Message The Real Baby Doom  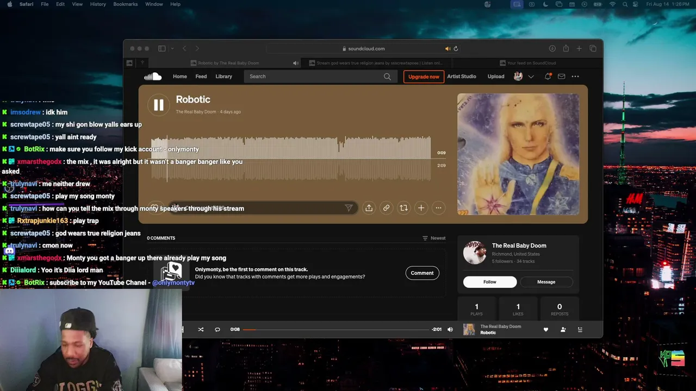(546, 282)
